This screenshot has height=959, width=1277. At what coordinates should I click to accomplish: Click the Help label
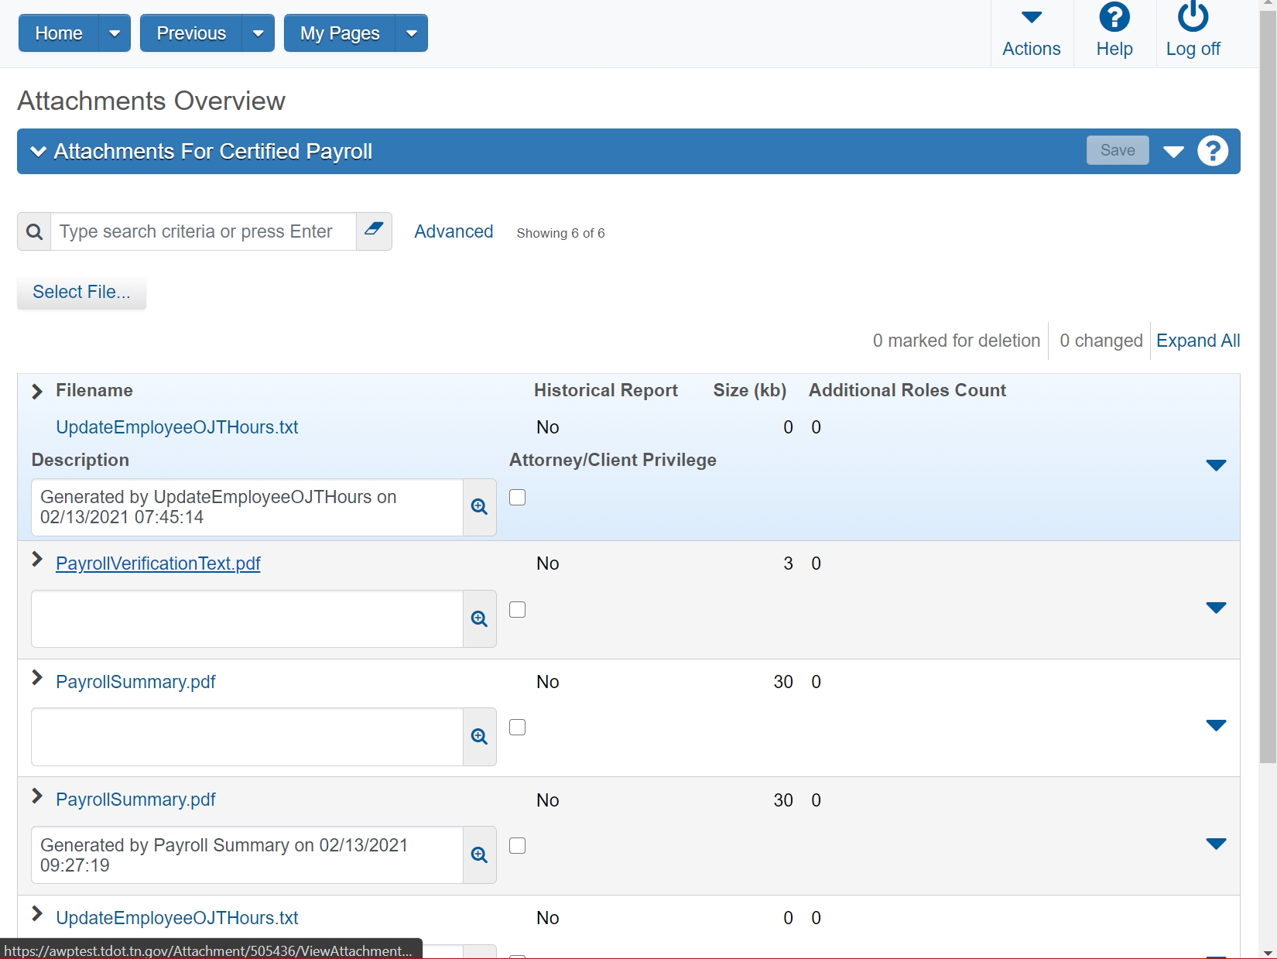1114,49
